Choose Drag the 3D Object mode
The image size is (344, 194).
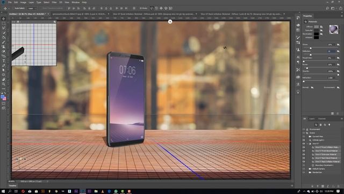click(161, 9)
